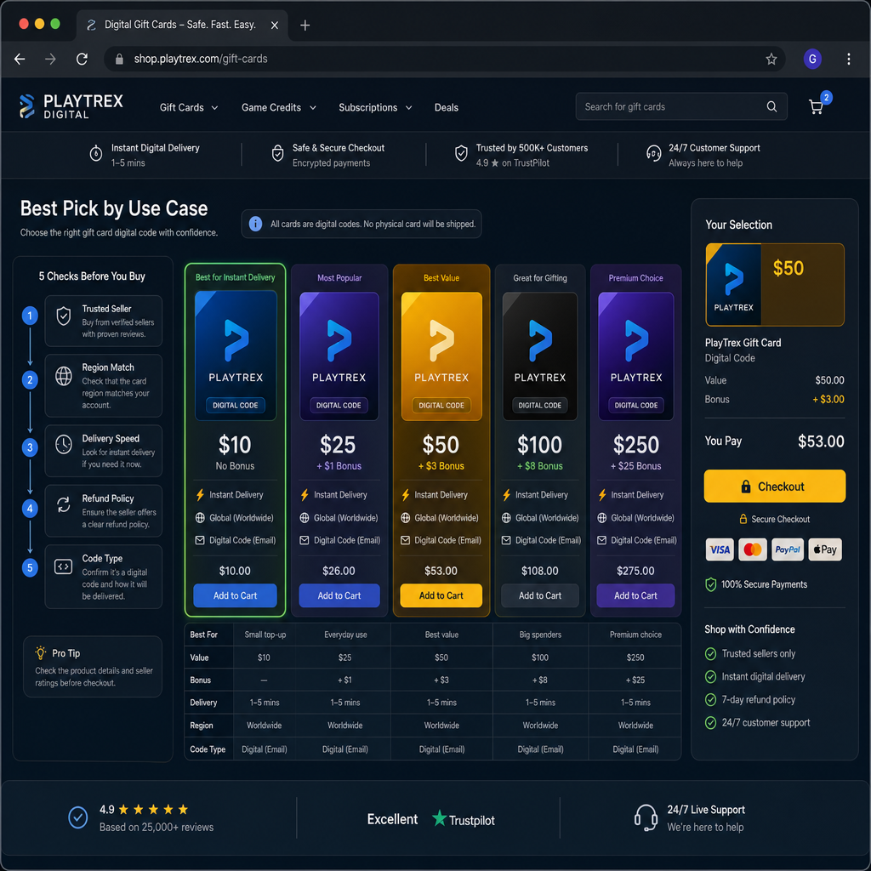Expand the Gift Cards dropdown
Viewport: 871px width, 871px height.
click(188, 108)
